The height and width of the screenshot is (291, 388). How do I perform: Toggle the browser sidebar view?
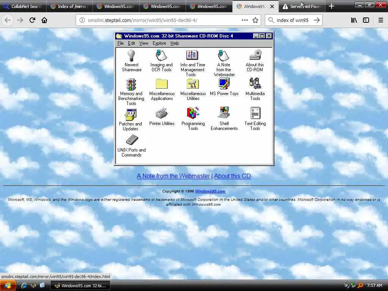tap(366, 20)
